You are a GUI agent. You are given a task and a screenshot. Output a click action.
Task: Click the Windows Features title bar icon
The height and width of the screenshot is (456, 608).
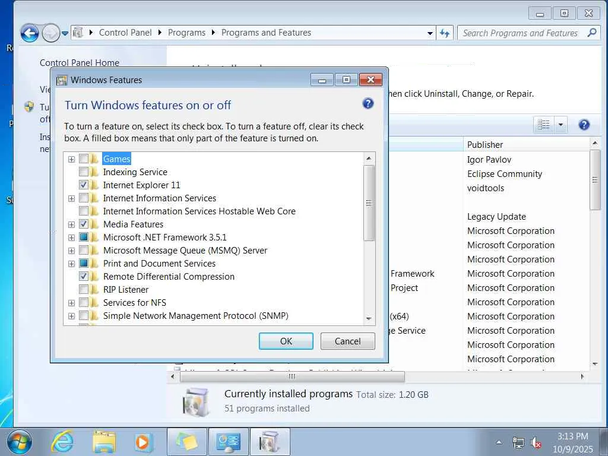click(x=62, y=80)
